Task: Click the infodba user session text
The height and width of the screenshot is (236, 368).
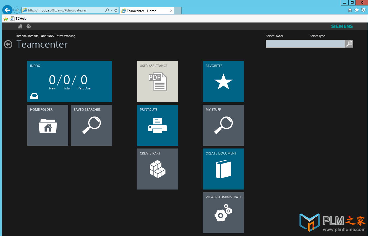Action: click(x=46, y=36)
